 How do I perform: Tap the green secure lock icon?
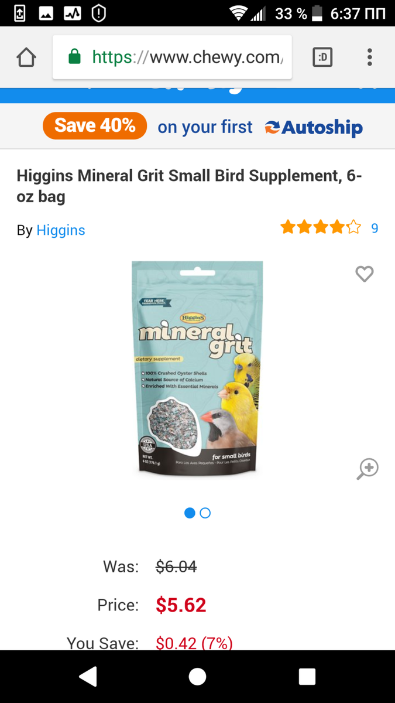(x=74, y=57)
